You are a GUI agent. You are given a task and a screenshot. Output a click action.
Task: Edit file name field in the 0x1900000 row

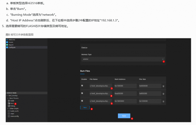101,101
